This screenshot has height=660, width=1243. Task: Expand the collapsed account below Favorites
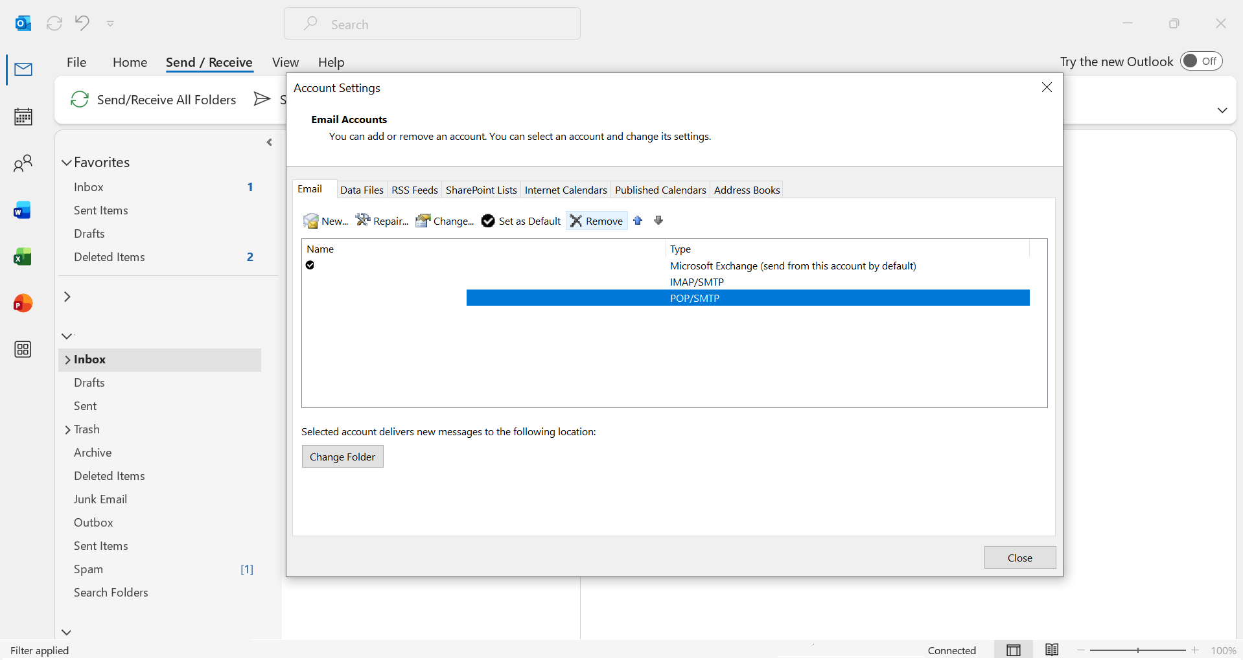point(67,297)
